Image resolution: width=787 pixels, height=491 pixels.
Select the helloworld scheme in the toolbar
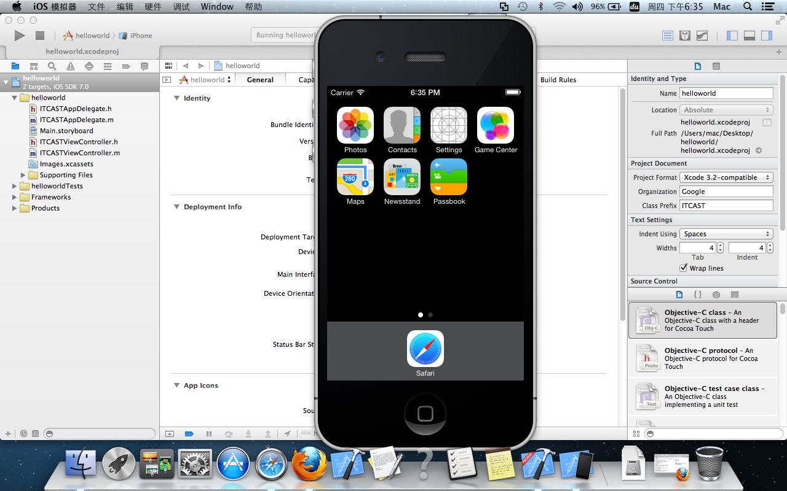click(87, 36)
